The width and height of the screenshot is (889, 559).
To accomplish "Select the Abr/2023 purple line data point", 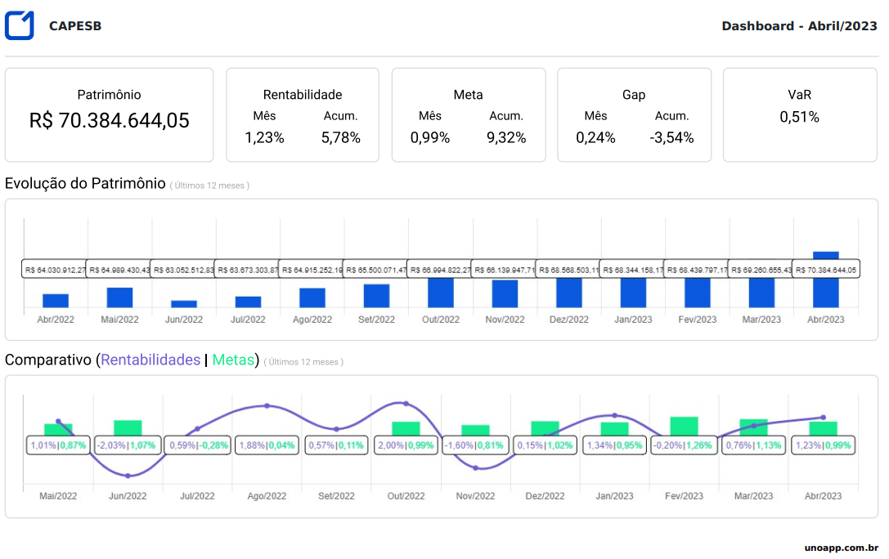I will pos(823,418).
